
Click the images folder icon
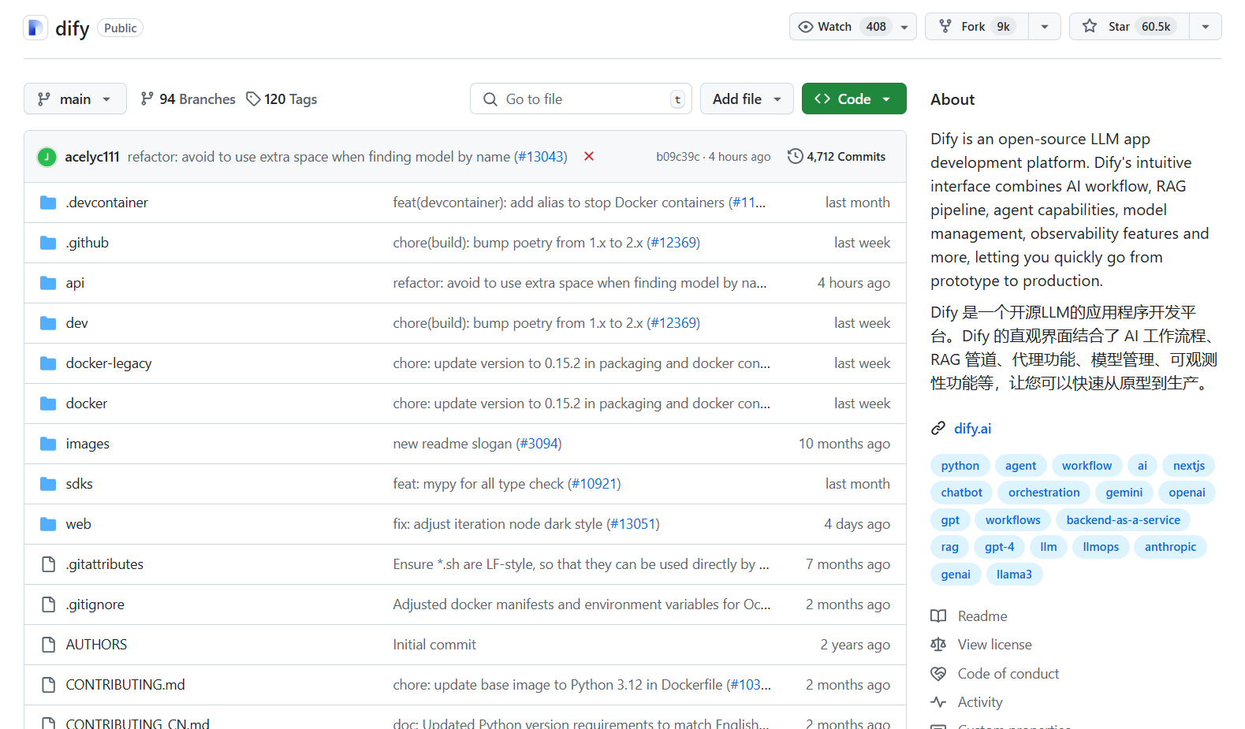click(48, 444)
